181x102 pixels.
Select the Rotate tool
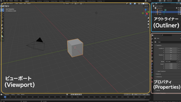2,21
